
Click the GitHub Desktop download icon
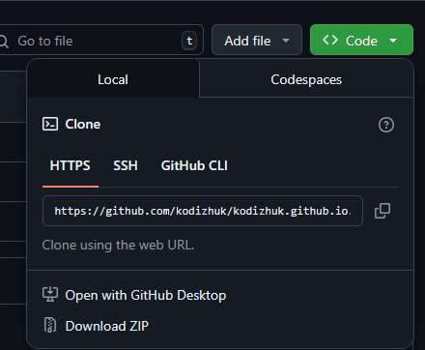pos(50,295)
